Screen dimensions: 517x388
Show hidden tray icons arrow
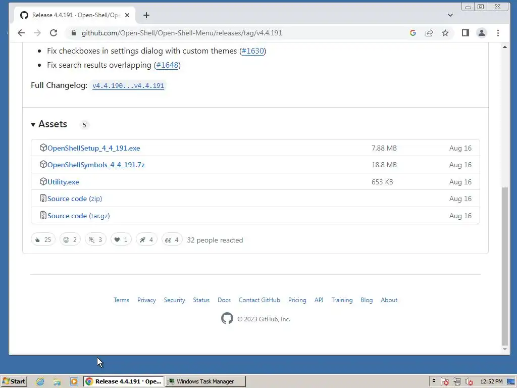pos(434,381)
